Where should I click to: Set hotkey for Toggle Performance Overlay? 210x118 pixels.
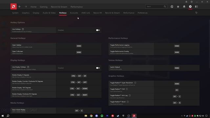(177, 52)
